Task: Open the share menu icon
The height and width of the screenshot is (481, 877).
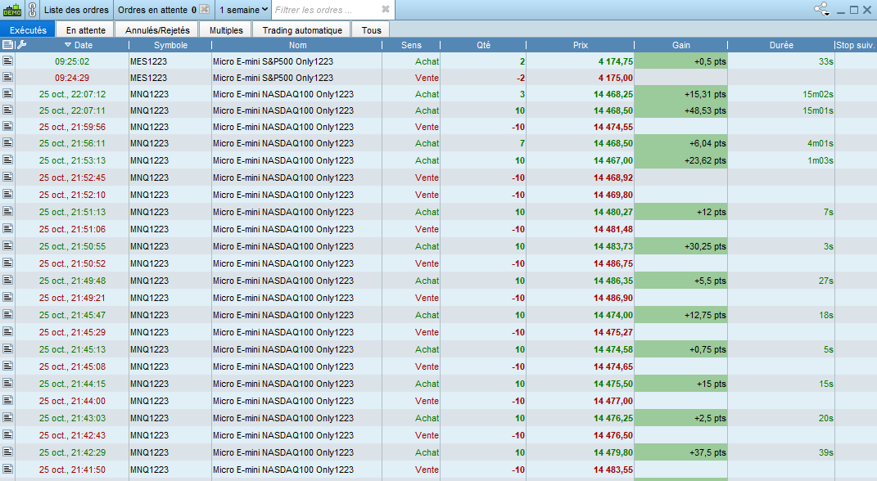Action: (820, 10)
